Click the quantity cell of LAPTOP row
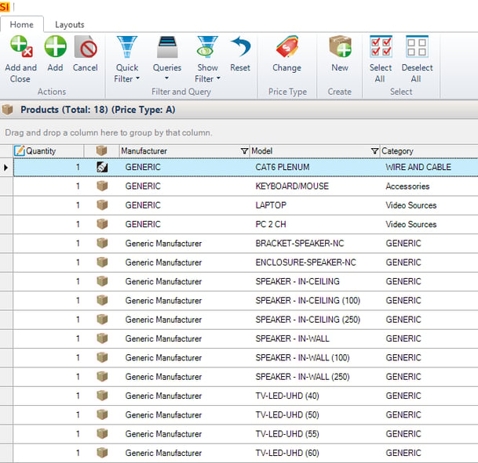 pos(49,205)
